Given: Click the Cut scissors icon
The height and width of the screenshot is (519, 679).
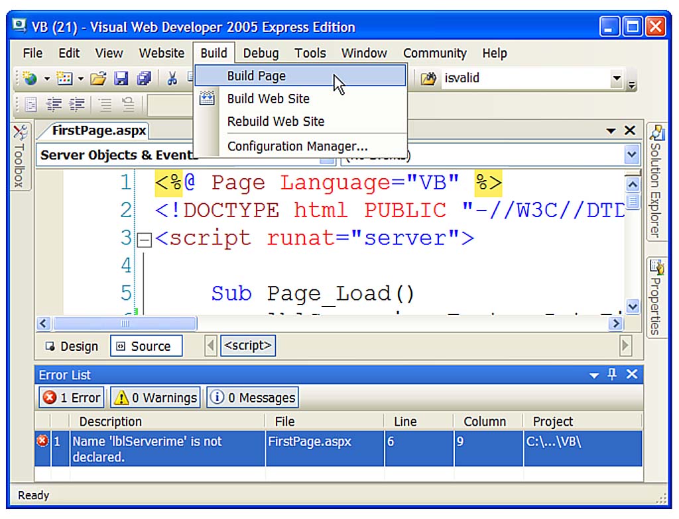Looking at the screenshot, I should [x=172, y=78].
